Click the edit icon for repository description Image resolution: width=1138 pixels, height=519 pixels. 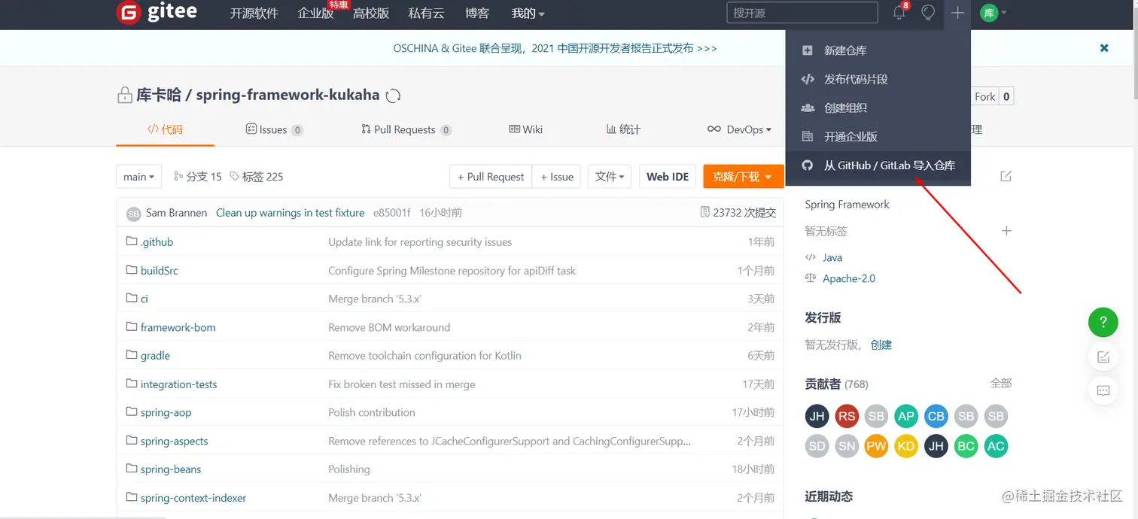pyautogui.click(x=1006, y=176)
